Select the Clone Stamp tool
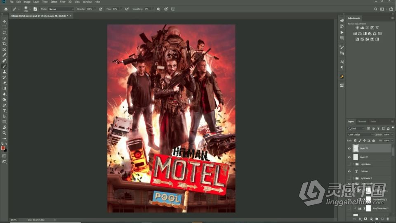The image size is (396, 223). (x=4, y=72)
